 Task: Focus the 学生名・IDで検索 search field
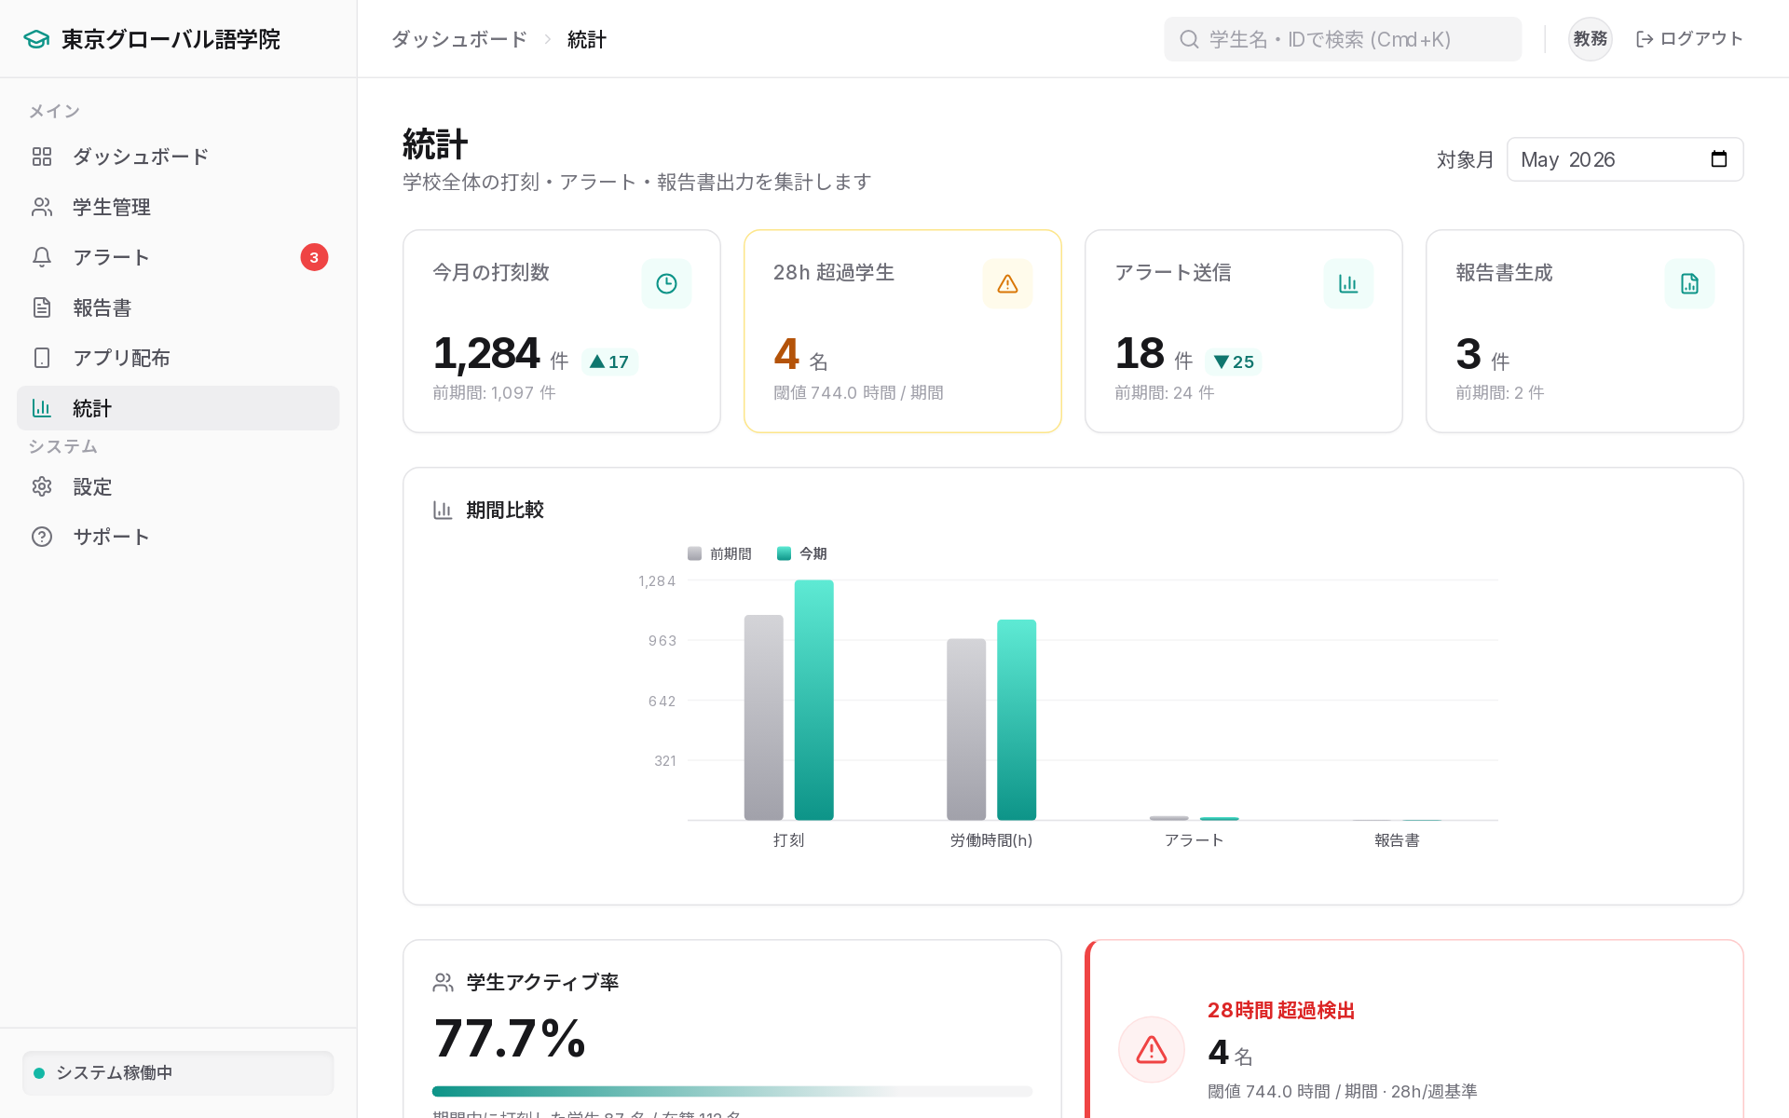1343,39
